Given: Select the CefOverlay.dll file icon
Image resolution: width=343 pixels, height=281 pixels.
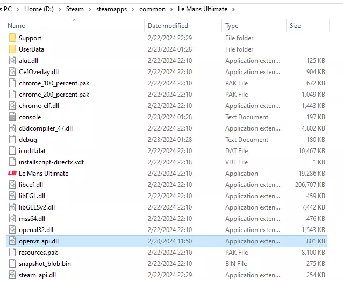Looking at the screenshot, I should (x=12, y=71).
